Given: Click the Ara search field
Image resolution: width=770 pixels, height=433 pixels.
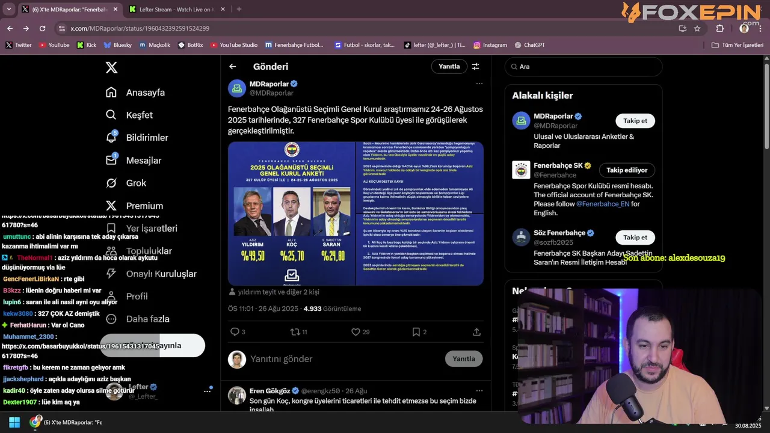Looking at the screenshot, I should (584, 67).
